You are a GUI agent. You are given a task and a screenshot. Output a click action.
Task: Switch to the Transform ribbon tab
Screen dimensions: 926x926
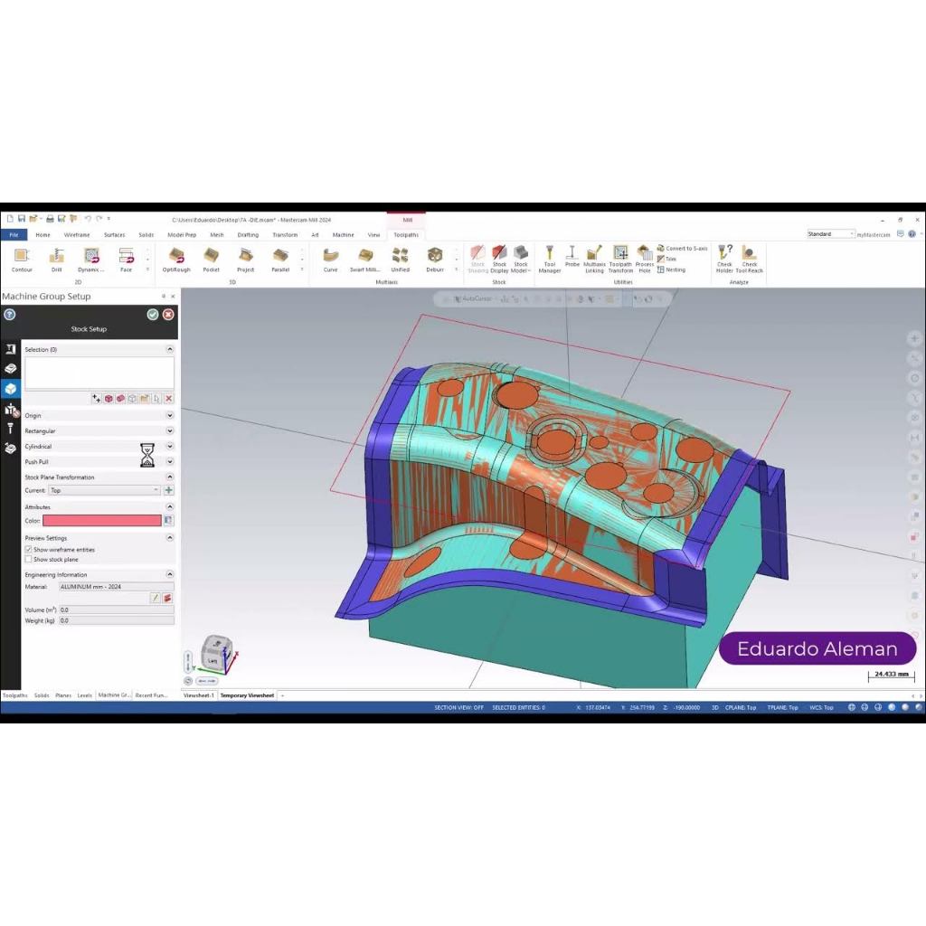coord(285,234)
